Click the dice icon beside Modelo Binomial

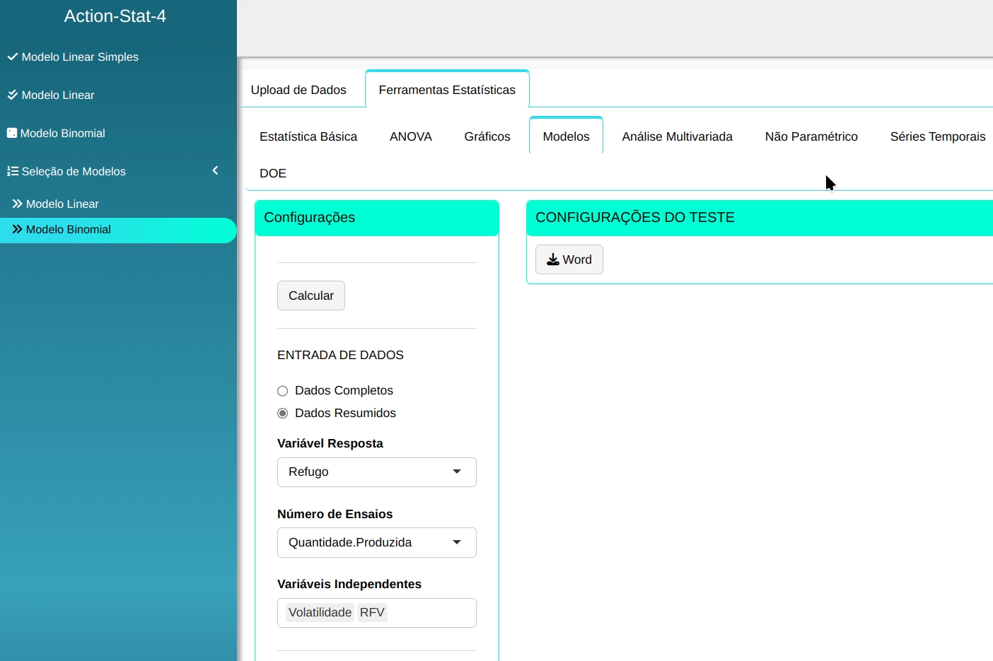tap(11, 133)
